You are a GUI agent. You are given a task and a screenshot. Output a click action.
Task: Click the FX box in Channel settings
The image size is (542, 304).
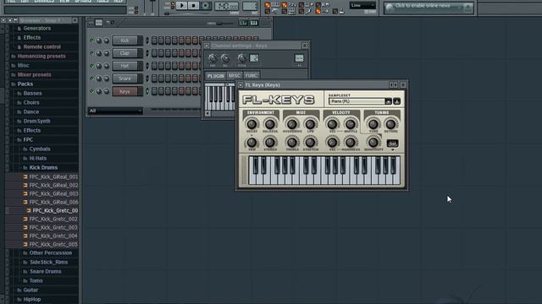[x=299, y=58]
